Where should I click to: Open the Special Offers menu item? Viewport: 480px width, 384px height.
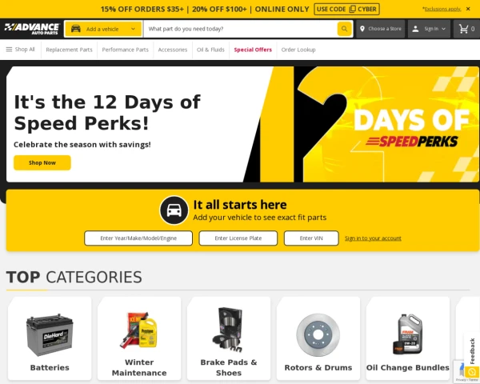(253, 50)
